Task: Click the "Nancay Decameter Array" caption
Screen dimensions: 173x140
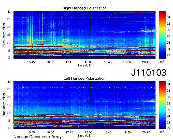Action: (37, 137)
